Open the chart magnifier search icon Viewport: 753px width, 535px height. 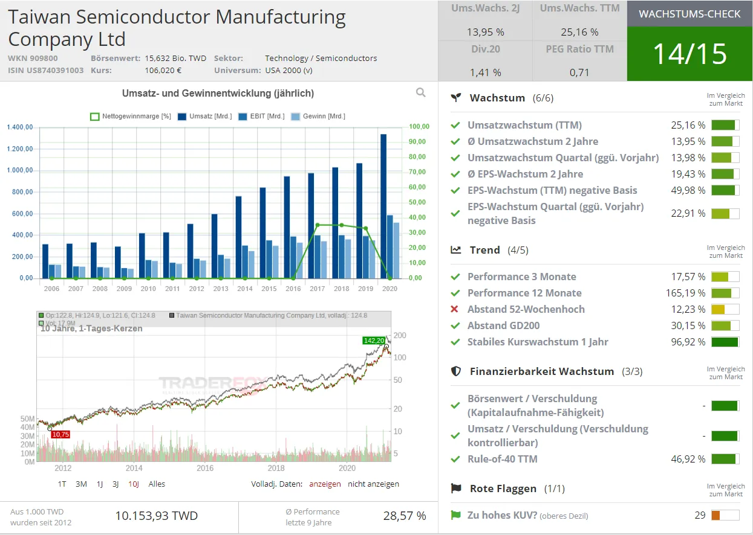pos(420,92)
